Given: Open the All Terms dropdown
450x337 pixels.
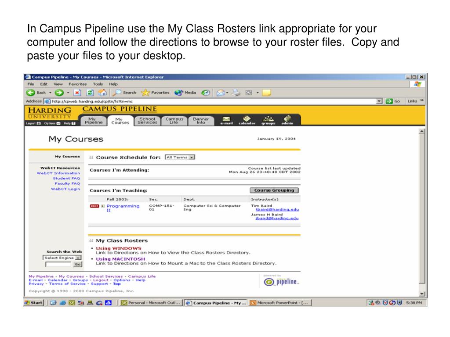Looking at the screenshot, I should click(180, 158).
